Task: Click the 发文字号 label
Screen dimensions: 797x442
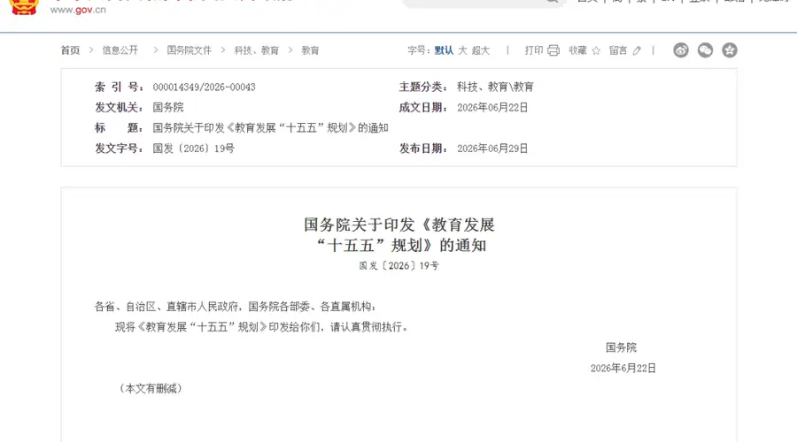Action: pyautogui.click(x=120, y=149)
